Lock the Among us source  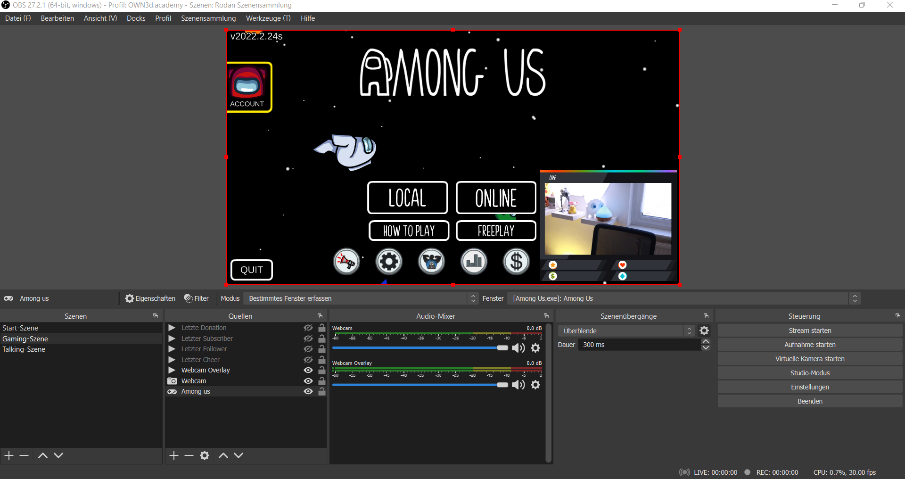coord(322,391)
